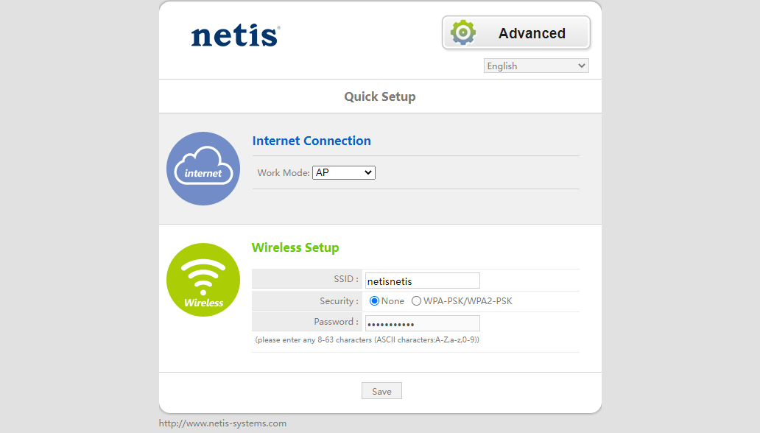
Task: Click the gear icon beside Advanced
Action: [463, 33]
